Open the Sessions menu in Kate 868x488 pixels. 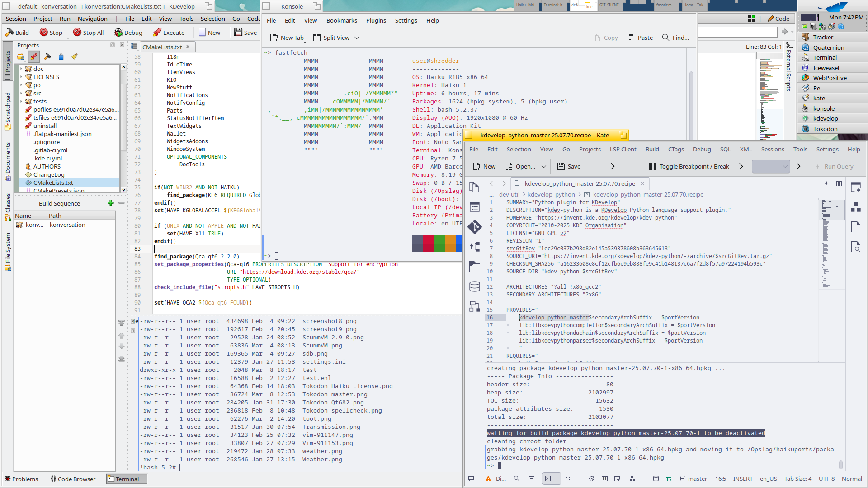tap(773, 149)
